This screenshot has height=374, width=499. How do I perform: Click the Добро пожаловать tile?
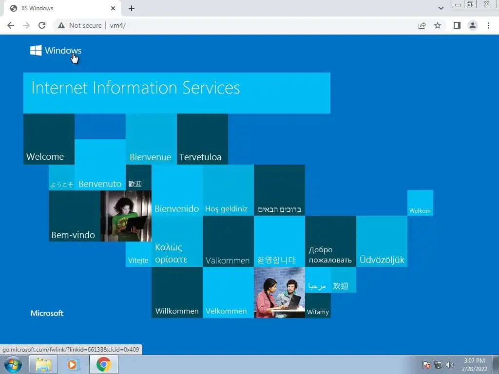[x=330, y=242]
